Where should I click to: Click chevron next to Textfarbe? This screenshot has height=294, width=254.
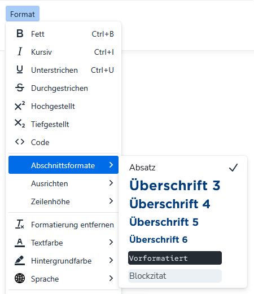(x=111, y=242)
